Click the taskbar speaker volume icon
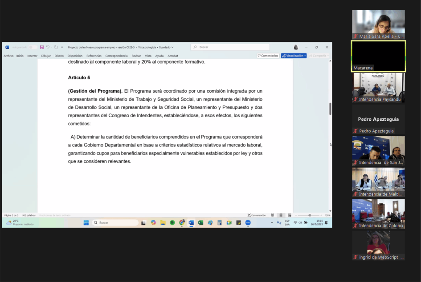 coord(300,223)
